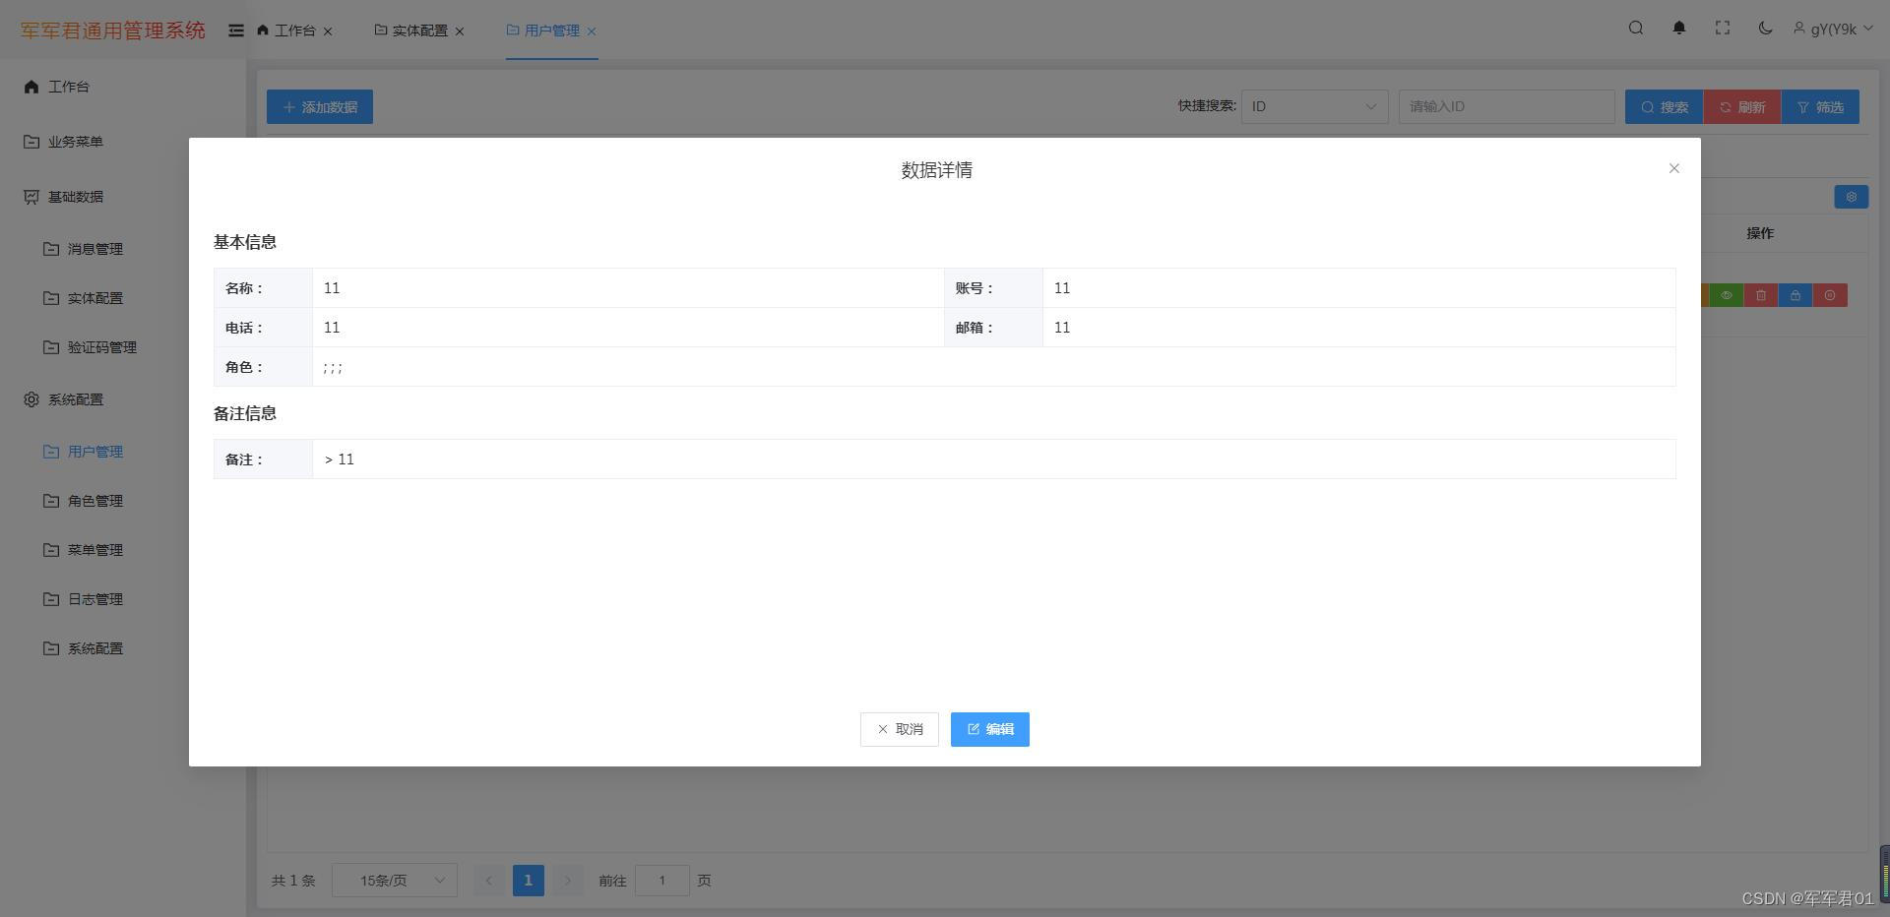The width and height of the screenshot is (1890, 917).
Task: Delete the record using red trash icon
Action: click(1760, 294)
